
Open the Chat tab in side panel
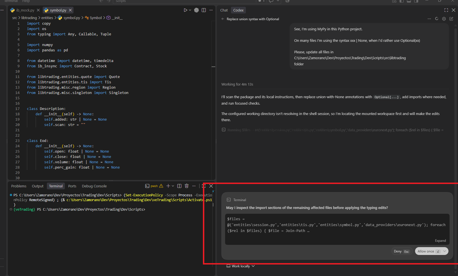(224, 10)
